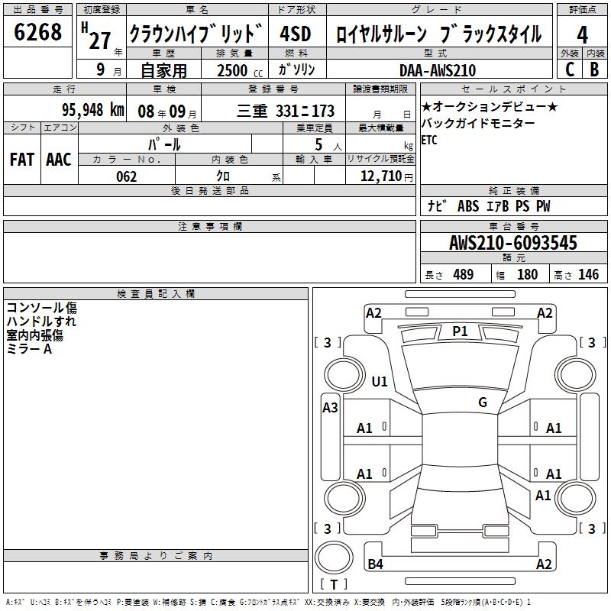Viewport: 611px width, 611px height.
Task: Select U1 mark on left fender
Action: pos(380,381)
